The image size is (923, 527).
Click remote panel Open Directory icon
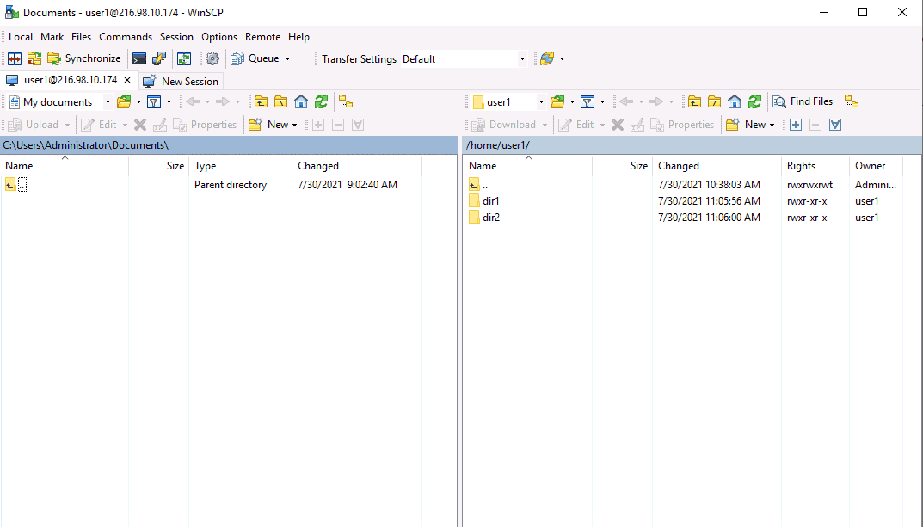[557, 102]
